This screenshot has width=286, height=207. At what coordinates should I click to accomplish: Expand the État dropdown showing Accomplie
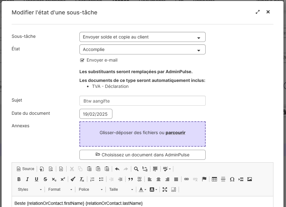pyautogui.click(x=142, y=49)
